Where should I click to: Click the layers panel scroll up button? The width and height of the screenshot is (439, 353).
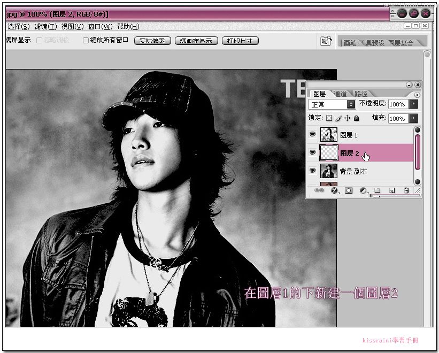pyautogui.click(x=418, y=129)
